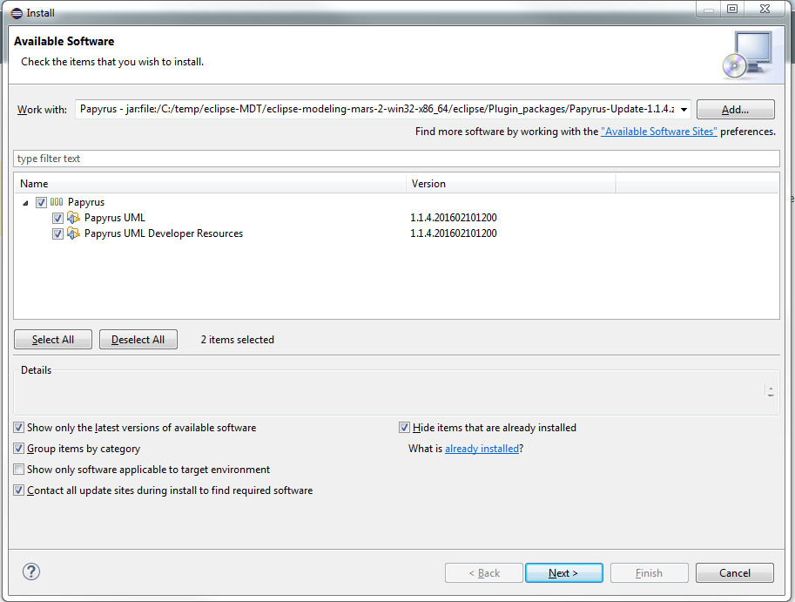Uncheck Papyrus UML Developer Resources checkbox
This screenshot has width=795, height=602.
tap(57, 233)
